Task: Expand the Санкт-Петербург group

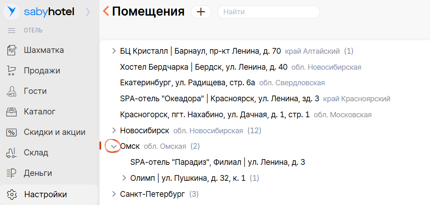Action: 114,194
